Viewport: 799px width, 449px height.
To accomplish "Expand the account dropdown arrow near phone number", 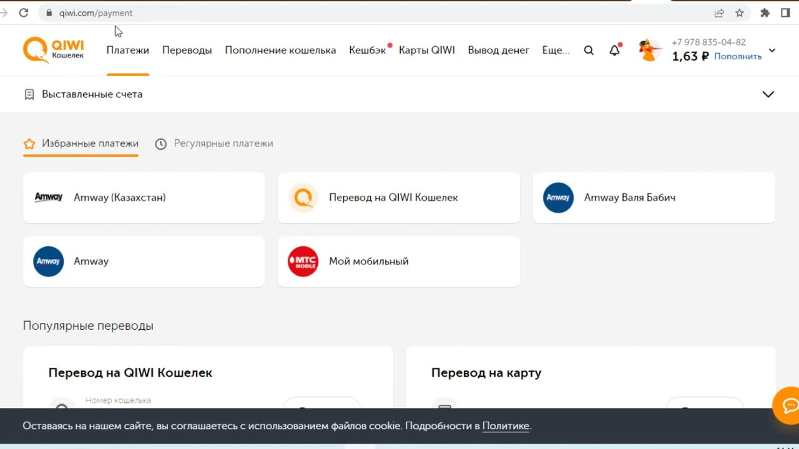I will click(772, 51).
